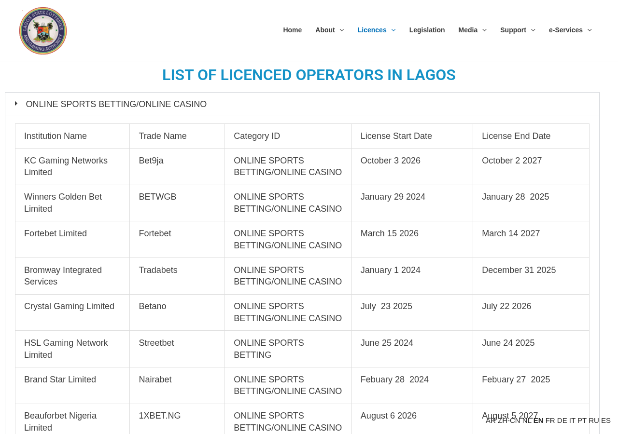
Task: Click the 'March 14 2027' end date
Action: 511,233
